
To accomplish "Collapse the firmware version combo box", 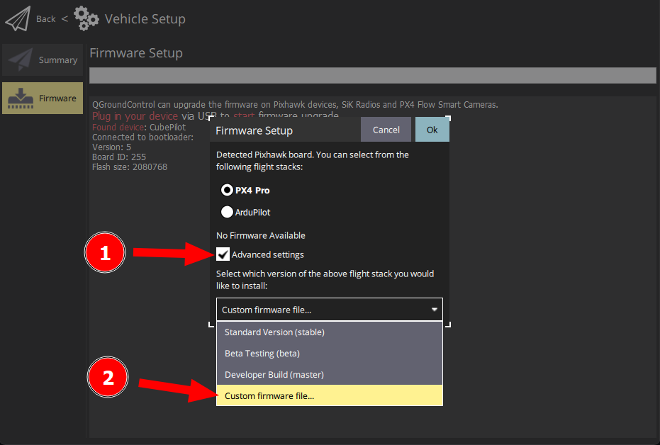I will [329, 310].
